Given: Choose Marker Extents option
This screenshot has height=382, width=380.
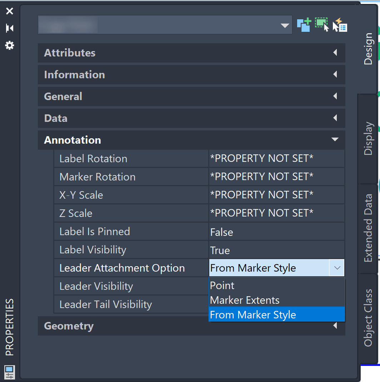Looking at the screenshot, I should (x=277, y=300).
